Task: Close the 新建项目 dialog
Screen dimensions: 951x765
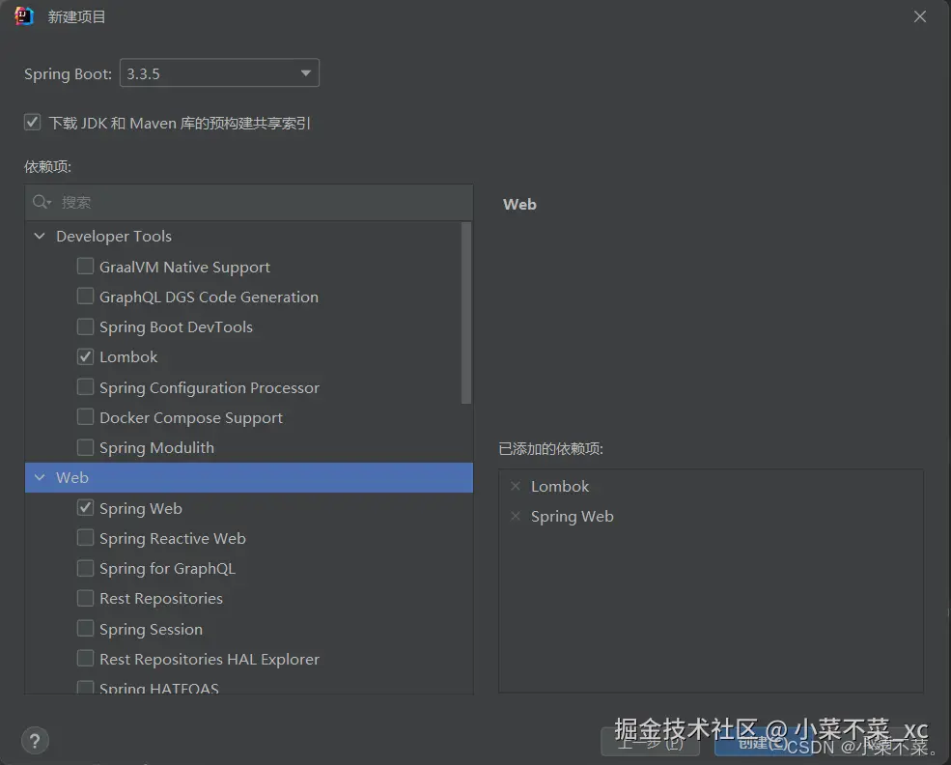Action: tap(919, 17)
